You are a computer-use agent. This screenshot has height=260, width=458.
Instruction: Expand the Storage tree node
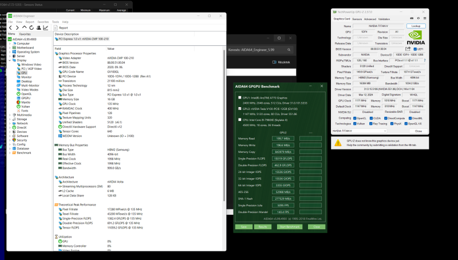[x=10, y=119]
